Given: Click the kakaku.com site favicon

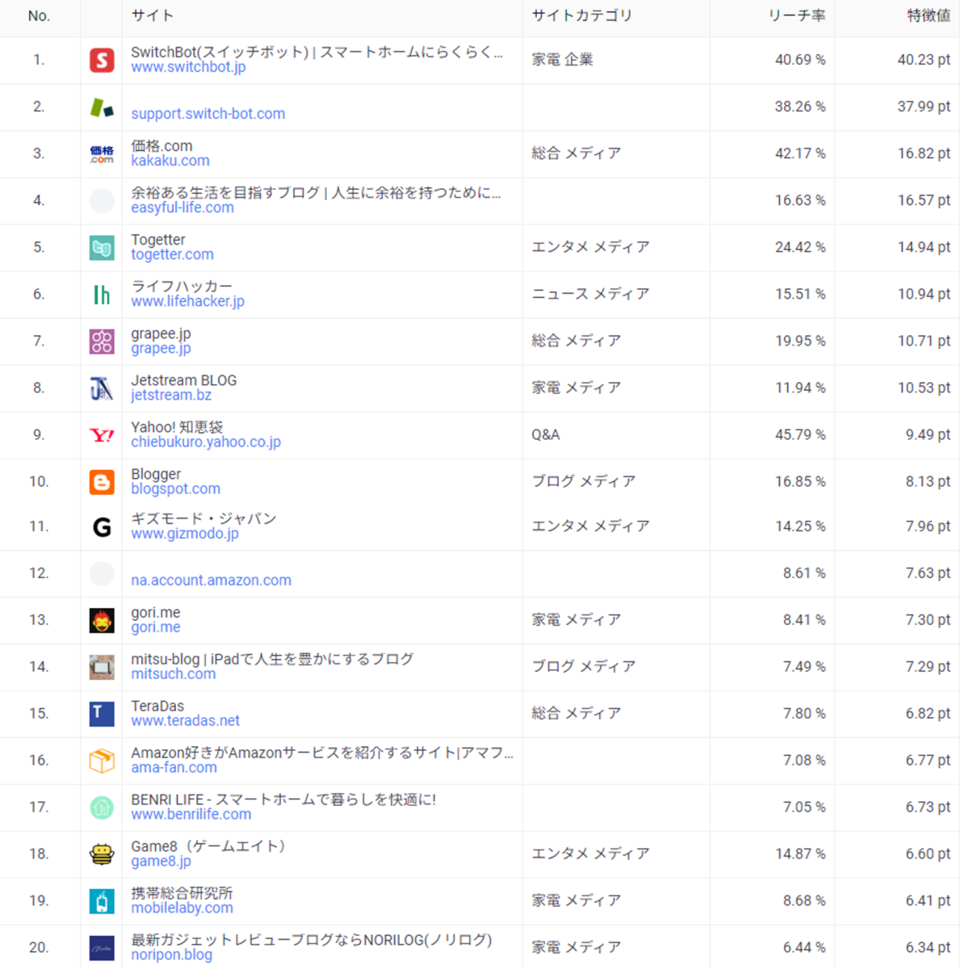Looking at the screenshot, I should click(x=102, y=153).
